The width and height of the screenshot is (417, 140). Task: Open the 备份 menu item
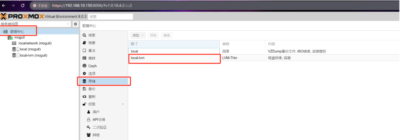click(x=104, y=89)
